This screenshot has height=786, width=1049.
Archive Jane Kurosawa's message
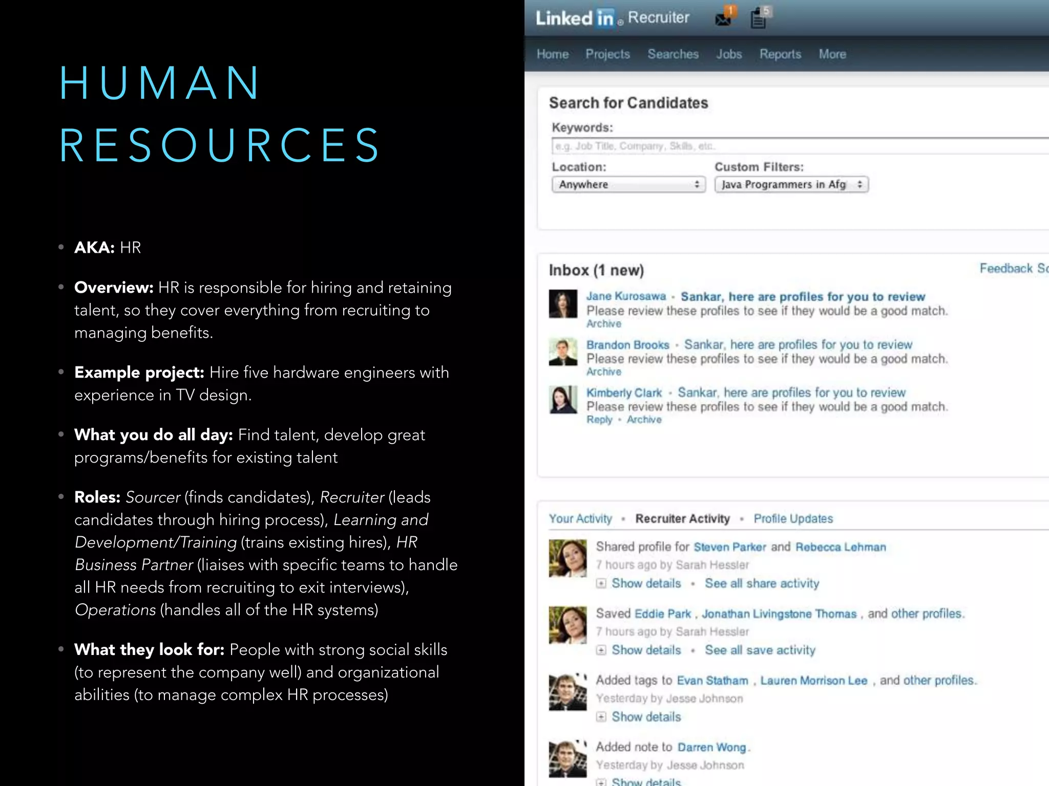point(603,324)
